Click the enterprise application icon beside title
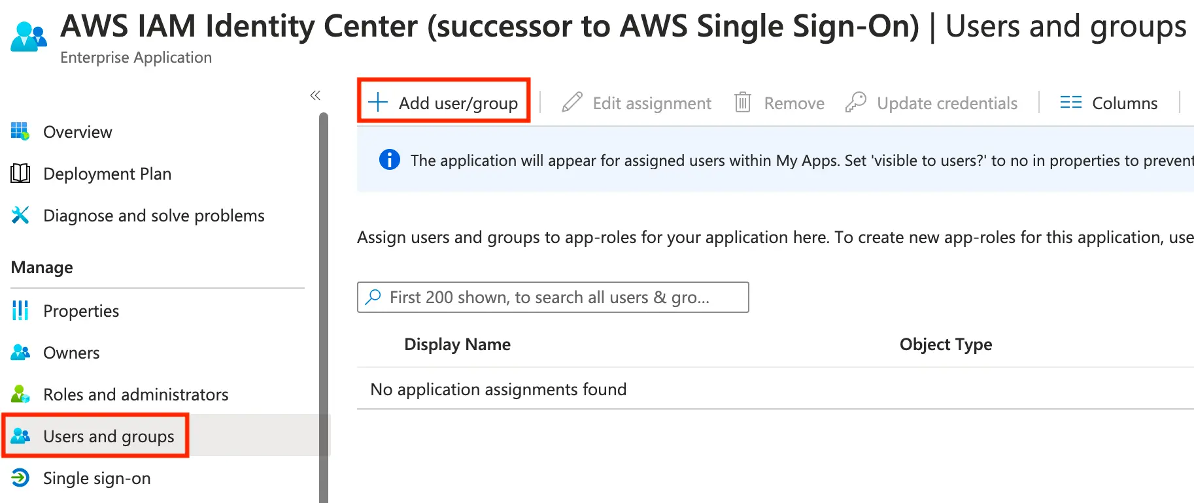1194x503 pixels. coord(29,37)
